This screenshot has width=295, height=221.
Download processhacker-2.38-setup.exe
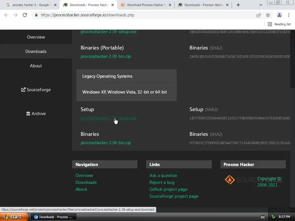(109, 118)
